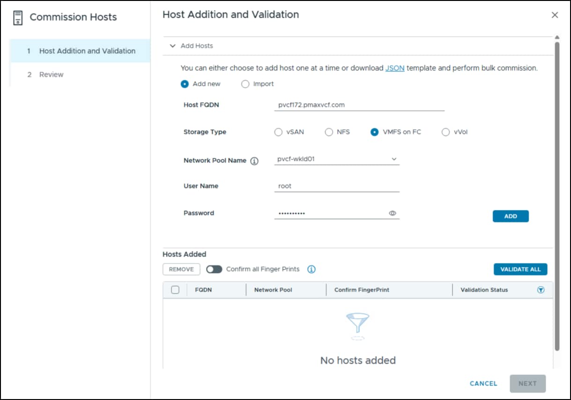Collapse the Add Hosts section
The image size is (571, 400).
point(173,46)
